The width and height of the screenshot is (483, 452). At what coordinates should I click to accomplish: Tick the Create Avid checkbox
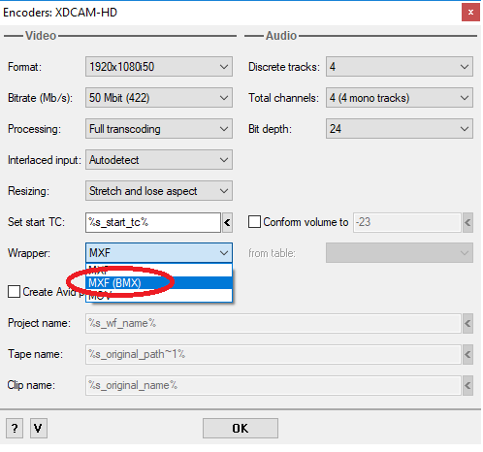coord(14,292)
